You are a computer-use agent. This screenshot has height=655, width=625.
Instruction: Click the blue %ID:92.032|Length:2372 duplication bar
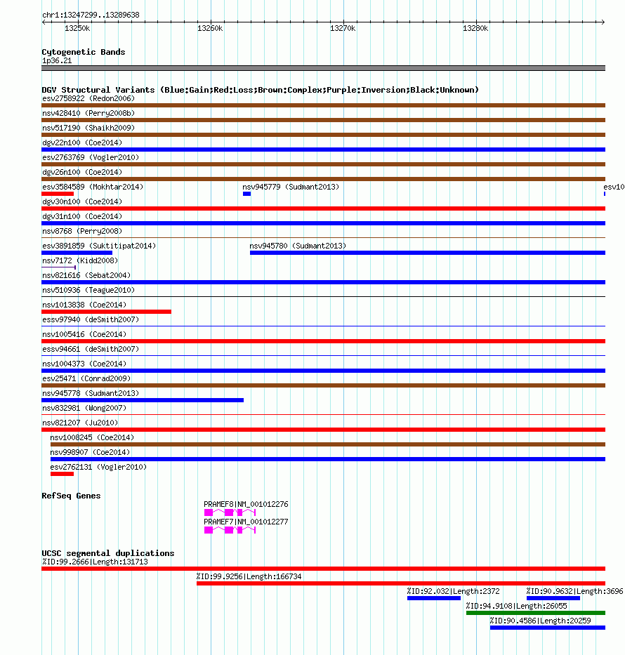[x=434, y=598]
